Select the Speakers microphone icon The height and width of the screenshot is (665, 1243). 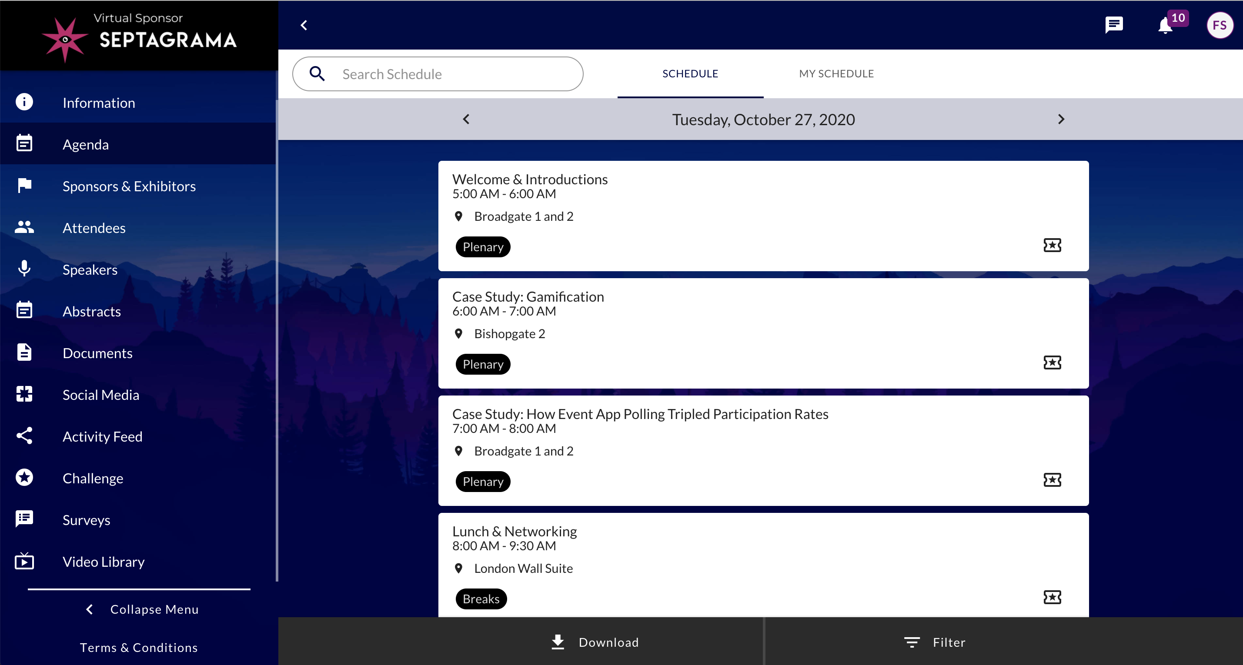pos(24,269)
